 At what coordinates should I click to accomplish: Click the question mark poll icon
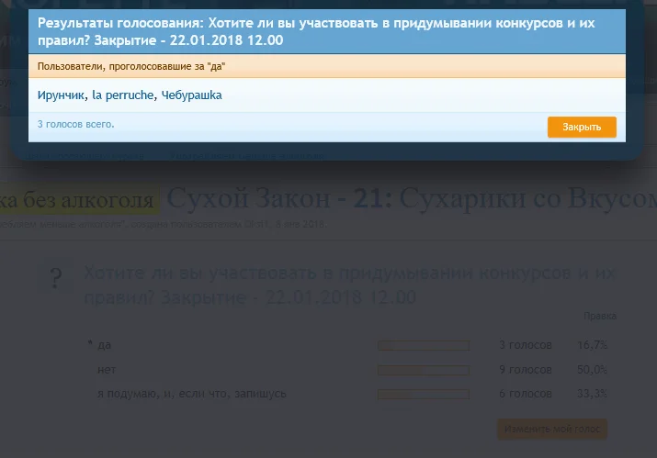coord(55,278)
